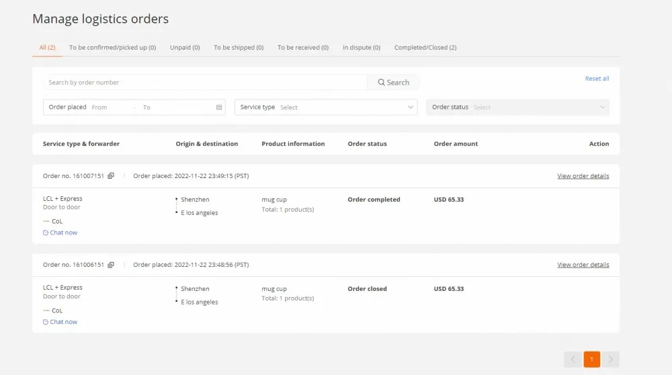Click the Search by order number field

click(x=205, y=83)
